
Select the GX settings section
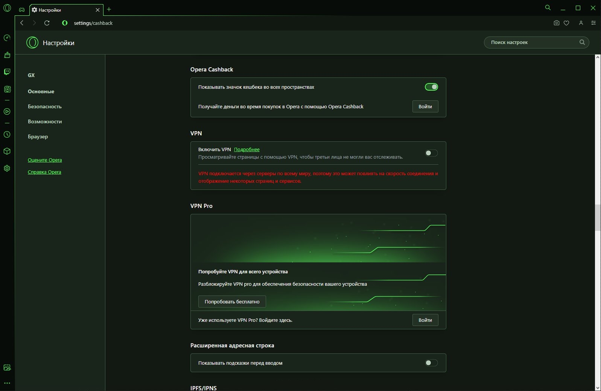pos(31,75)
